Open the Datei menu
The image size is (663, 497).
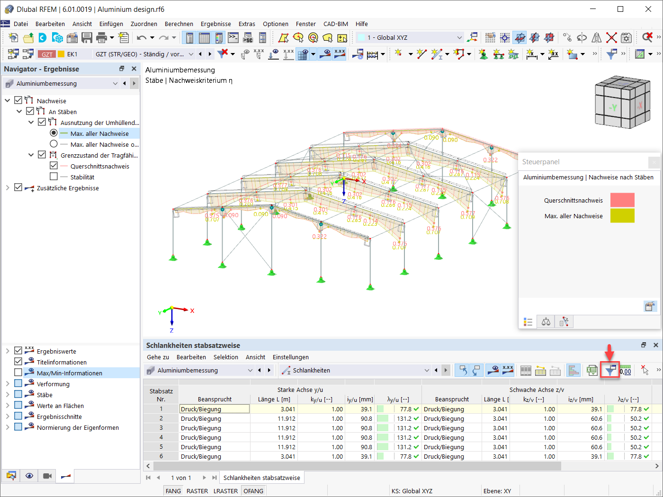coord(21,24)
